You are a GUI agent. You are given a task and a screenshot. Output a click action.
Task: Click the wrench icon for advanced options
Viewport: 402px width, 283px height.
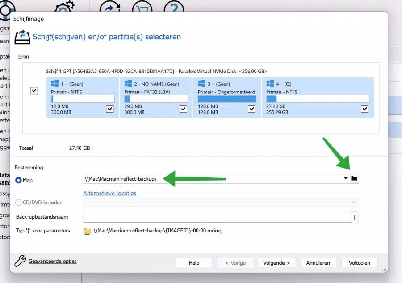20,261
